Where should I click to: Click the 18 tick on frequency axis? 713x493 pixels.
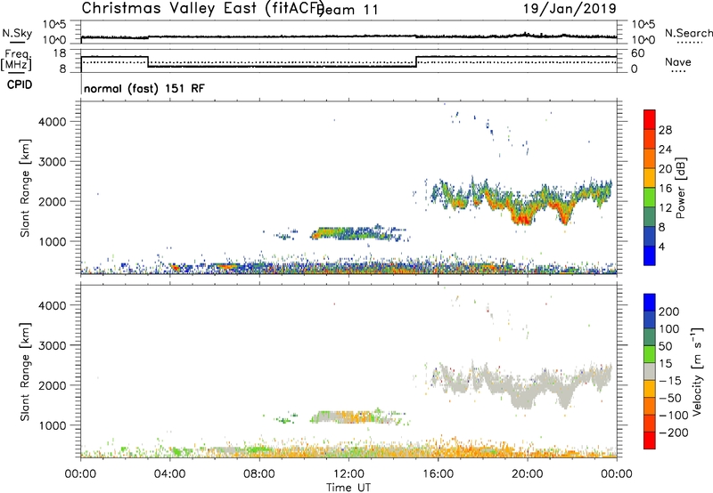58,53
